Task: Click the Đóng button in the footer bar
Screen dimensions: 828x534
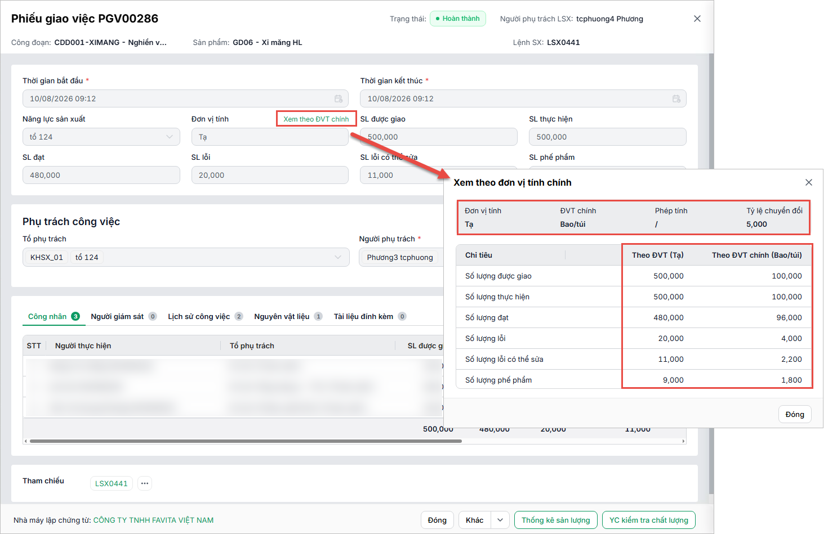Action: click(437, 520)
